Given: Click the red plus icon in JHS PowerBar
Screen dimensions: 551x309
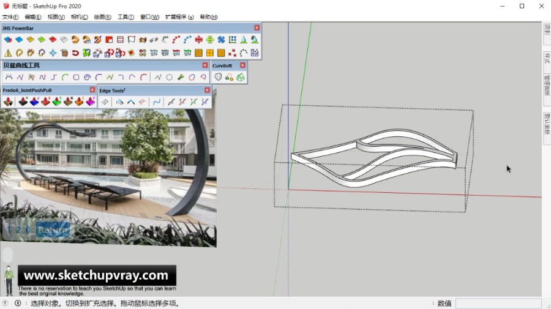Looking at the screenshot, I should coord(199,40).
